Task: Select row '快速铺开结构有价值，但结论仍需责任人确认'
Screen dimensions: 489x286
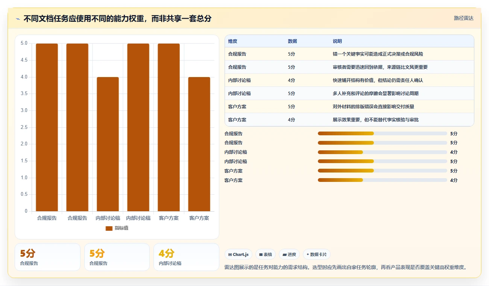Action: click(x=349, y=80)
